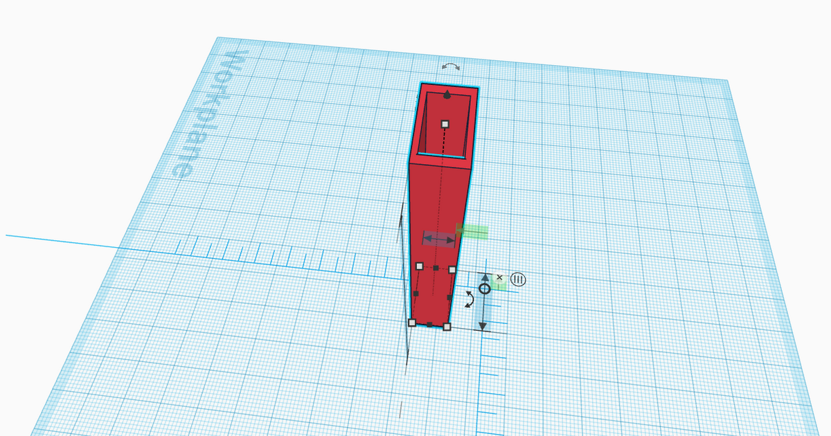Click the middle white handle on the shape side

[452, 269]
